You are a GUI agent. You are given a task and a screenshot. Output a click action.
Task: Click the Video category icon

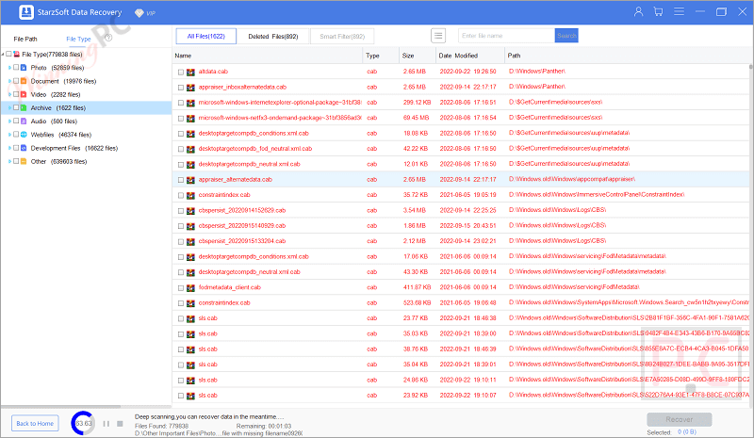coord(24,95)
